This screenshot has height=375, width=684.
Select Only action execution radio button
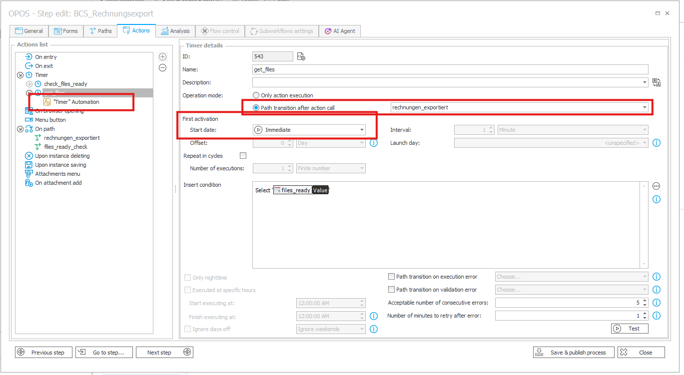(256, 95)
